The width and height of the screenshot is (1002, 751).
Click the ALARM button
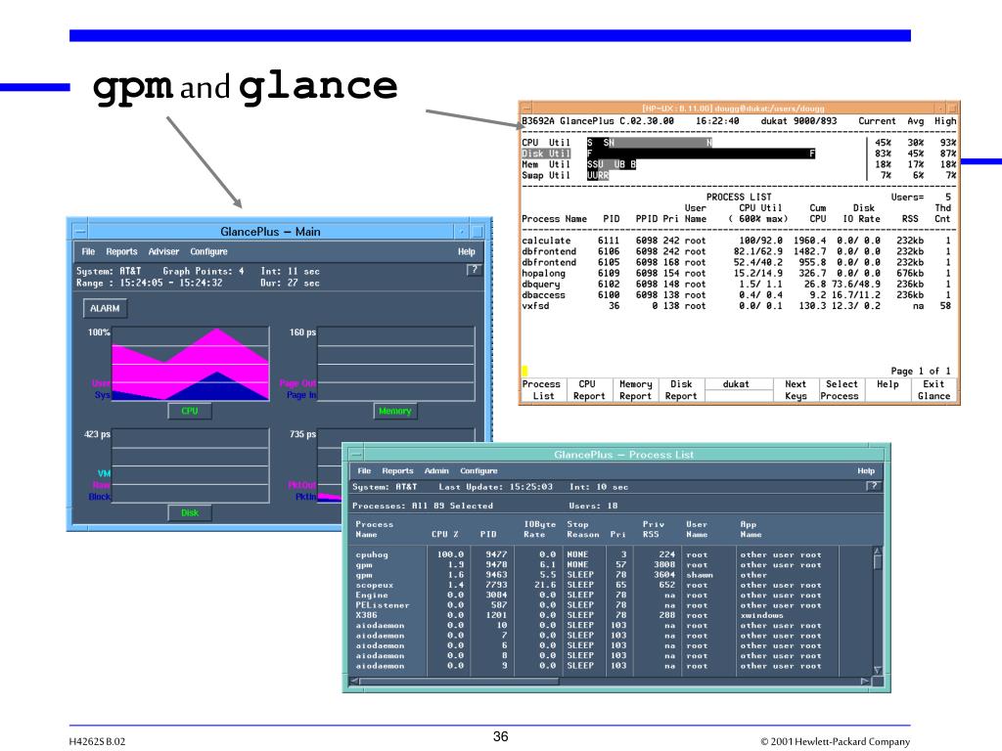pos(105,308)
